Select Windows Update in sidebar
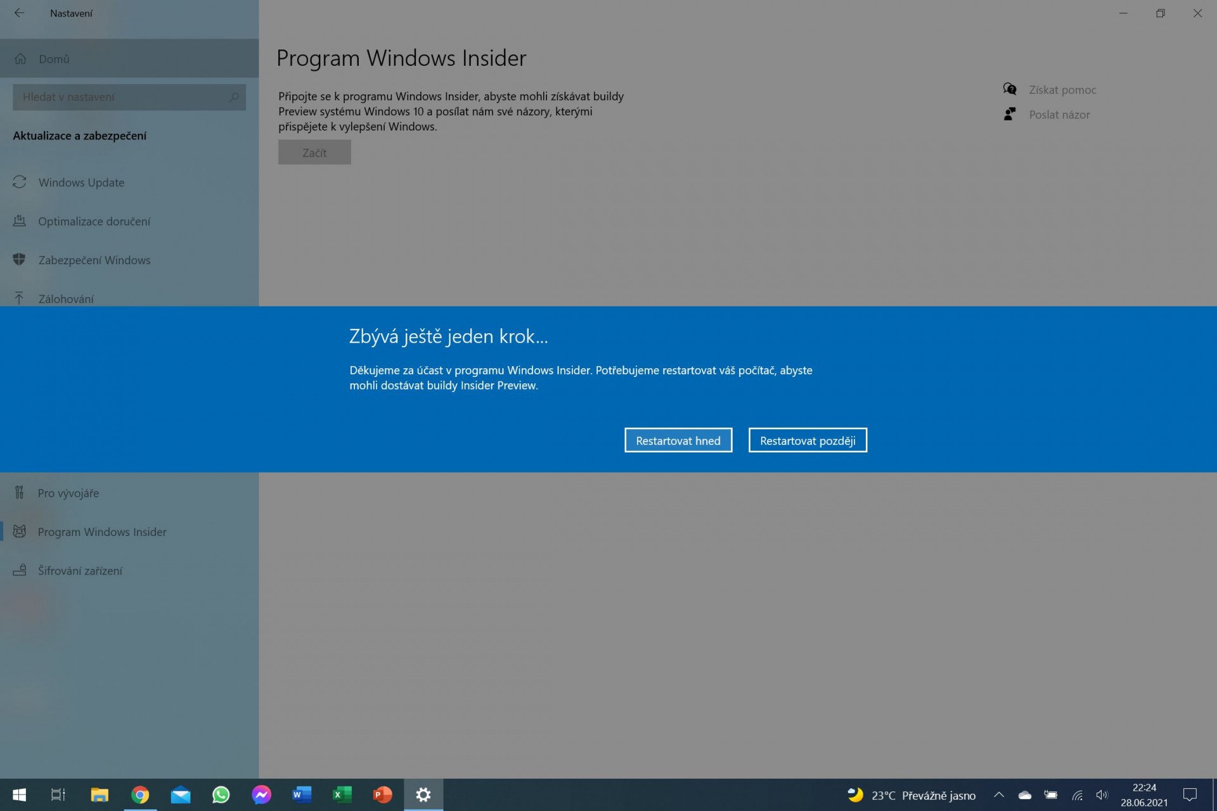The height and width of the screenshot is (811, 1217). pyautogui.click(x=129, y=182)
